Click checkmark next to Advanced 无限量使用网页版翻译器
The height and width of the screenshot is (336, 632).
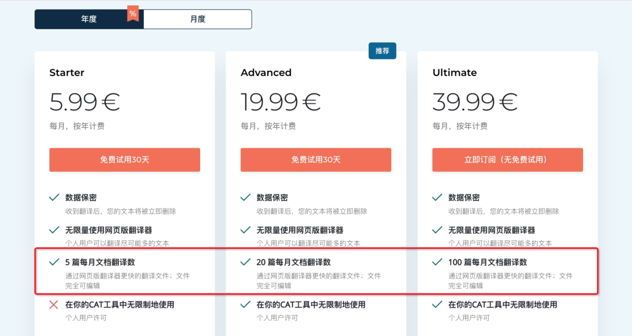(x=245, y=230)
